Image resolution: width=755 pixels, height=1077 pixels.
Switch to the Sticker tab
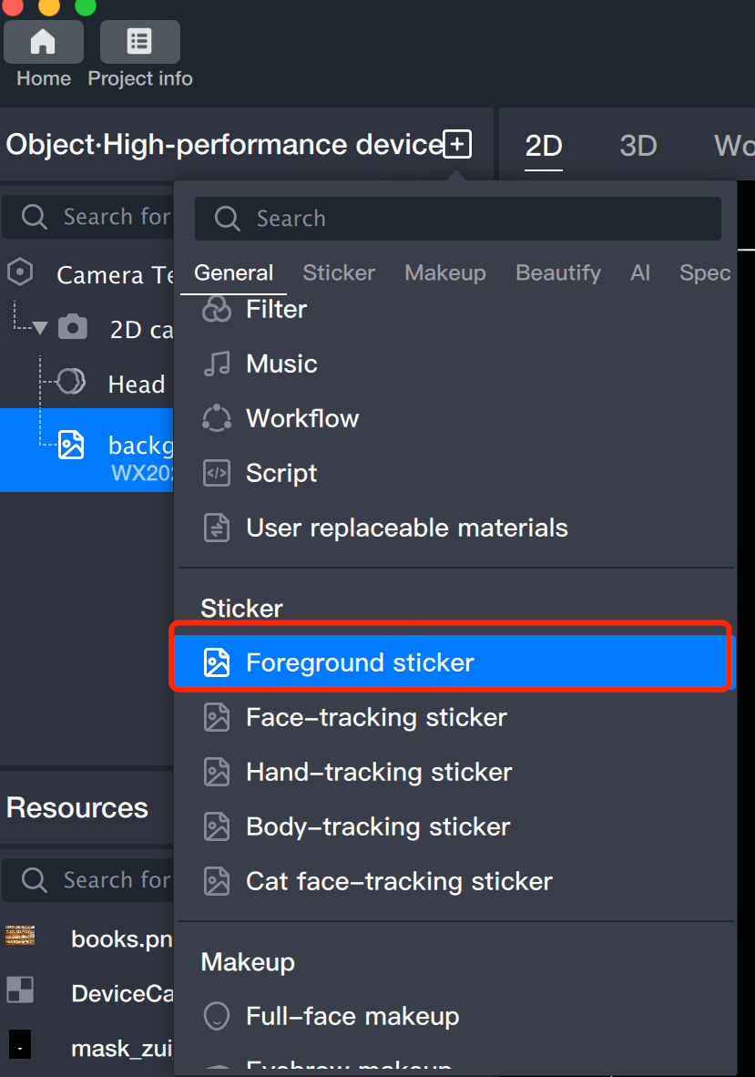tap(339, 273)
